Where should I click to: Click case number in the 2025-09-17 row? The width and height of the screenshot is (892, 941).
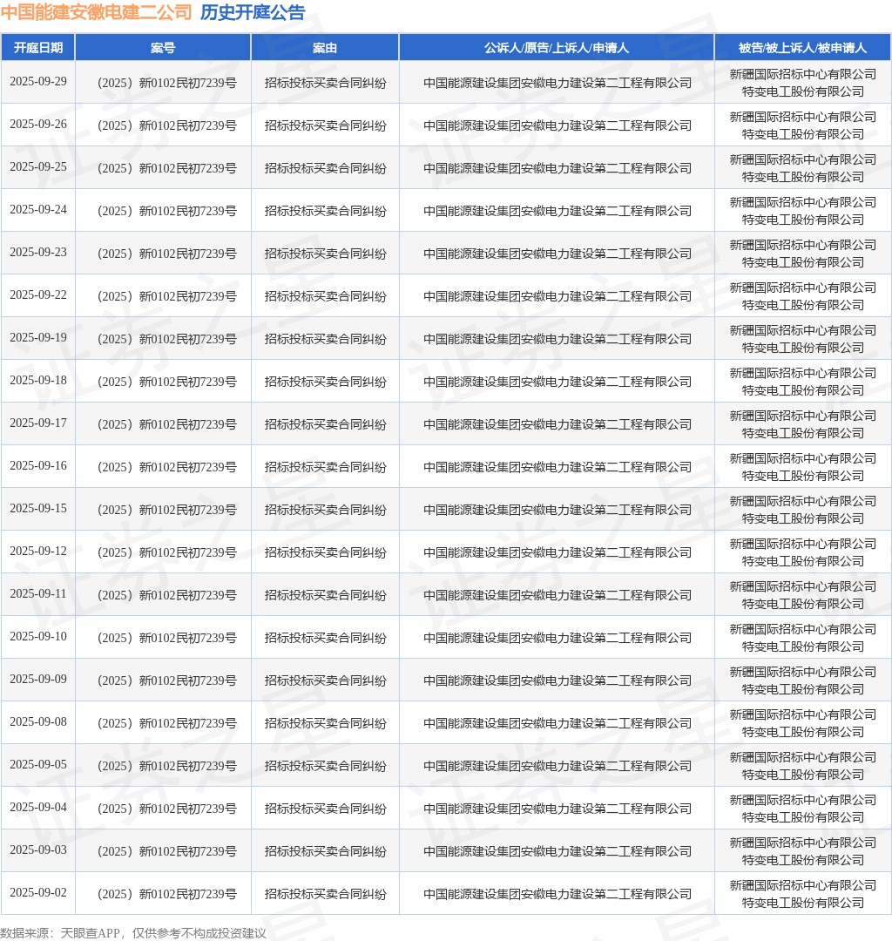point(166,423)
